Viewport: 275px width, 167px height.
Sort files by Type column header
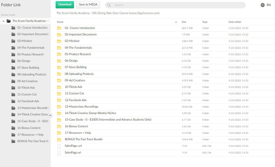tap(204, 22)
